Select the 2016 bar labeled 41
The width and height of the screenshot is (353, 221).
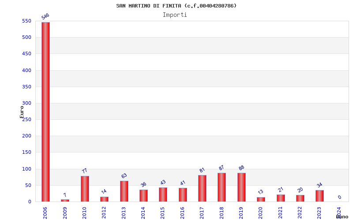(183, 195)
